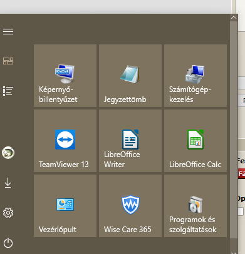The height and width of the screenshot is (254, 245).
Task: Click scrollbar up arrow
Action: pyautogui.click(x=234, y=18)
